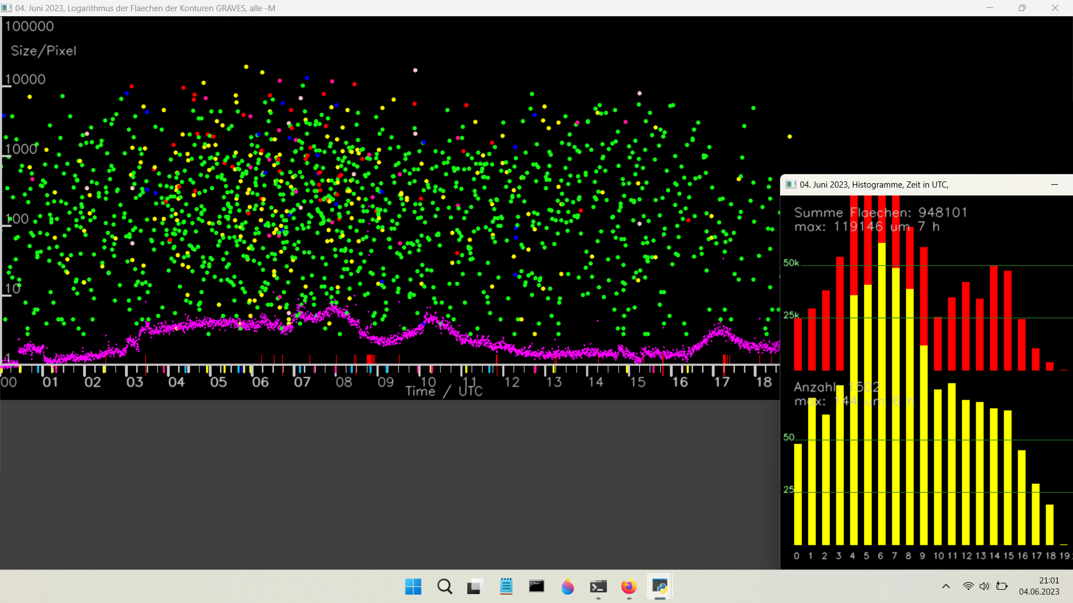Click the 'Summe Flaechen: 948101' text in the histogram
The image size is (1073, 603).
881,213
